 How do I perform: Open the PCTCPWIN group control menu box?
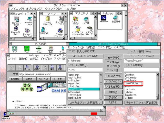coord(10,44)
